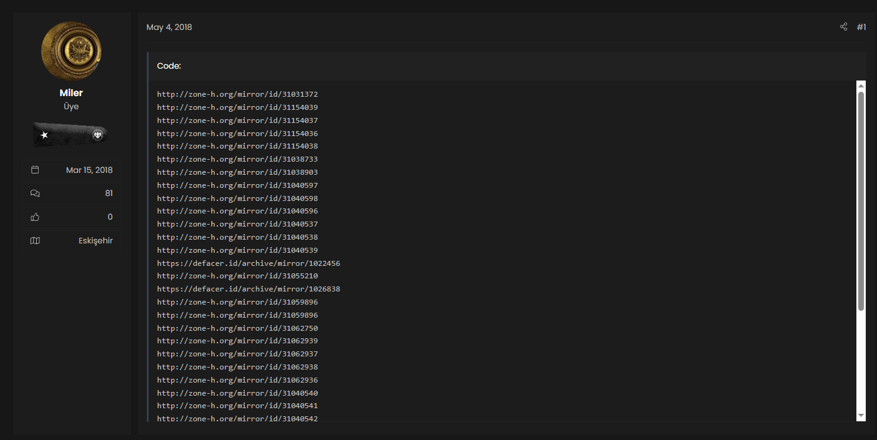Open the Miler username profile link

[x=71, y=93]
